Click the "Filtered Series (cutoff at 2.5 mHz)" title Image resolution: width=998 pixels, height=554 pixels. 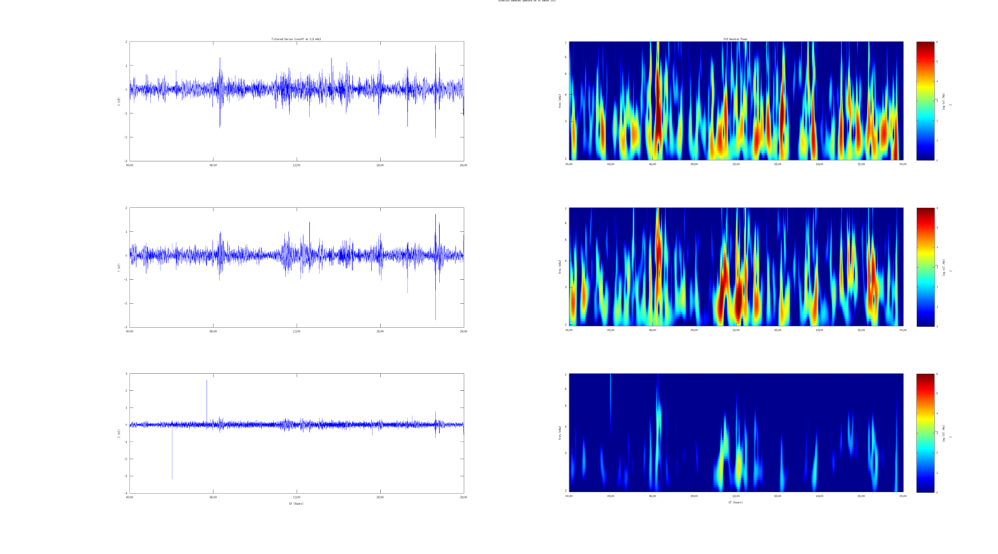point(296,39)
